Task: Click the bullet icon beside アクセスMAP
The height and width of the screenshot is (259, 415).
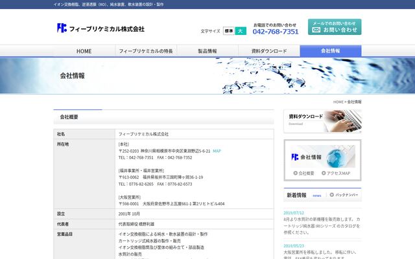Action: [324, 173]
